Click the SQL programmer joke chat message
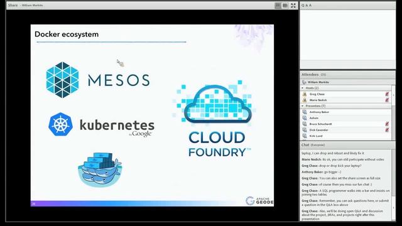The height and width of the screenshot is (226, 402). pyautogui.click(x=345, y=193)
